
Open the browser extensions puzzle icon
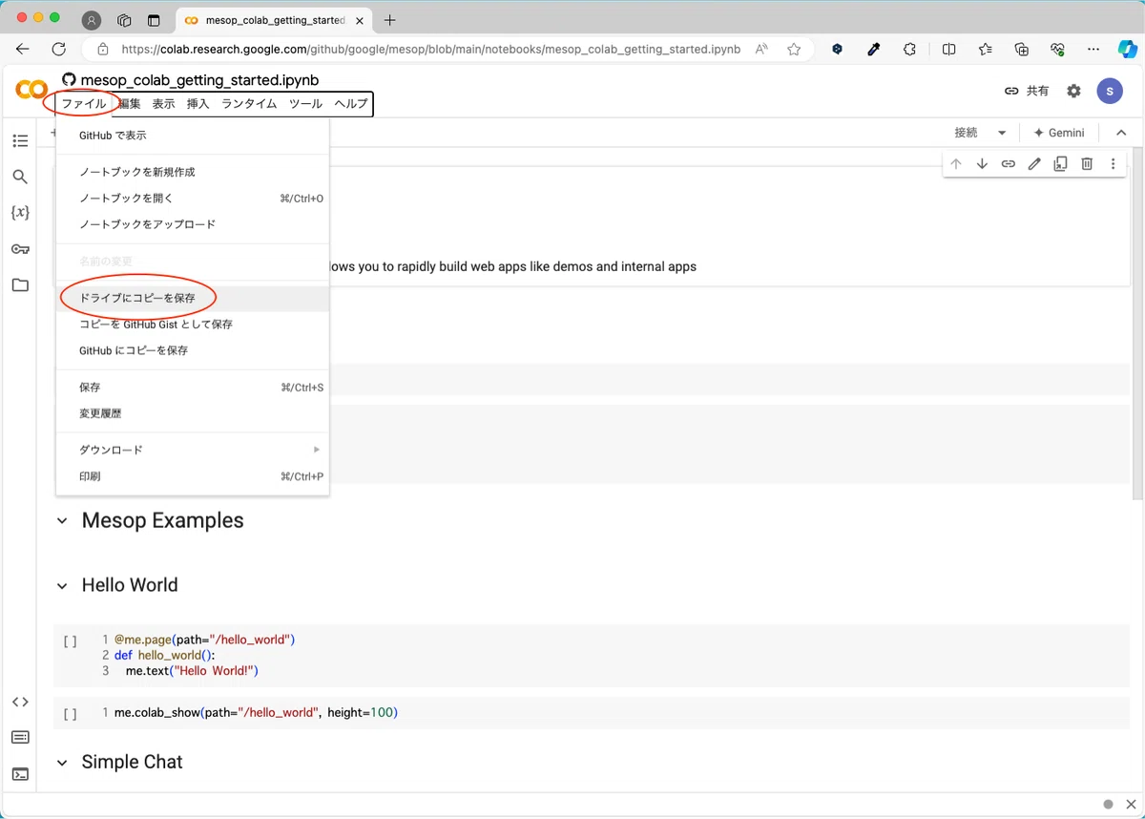tap(909, 50)
